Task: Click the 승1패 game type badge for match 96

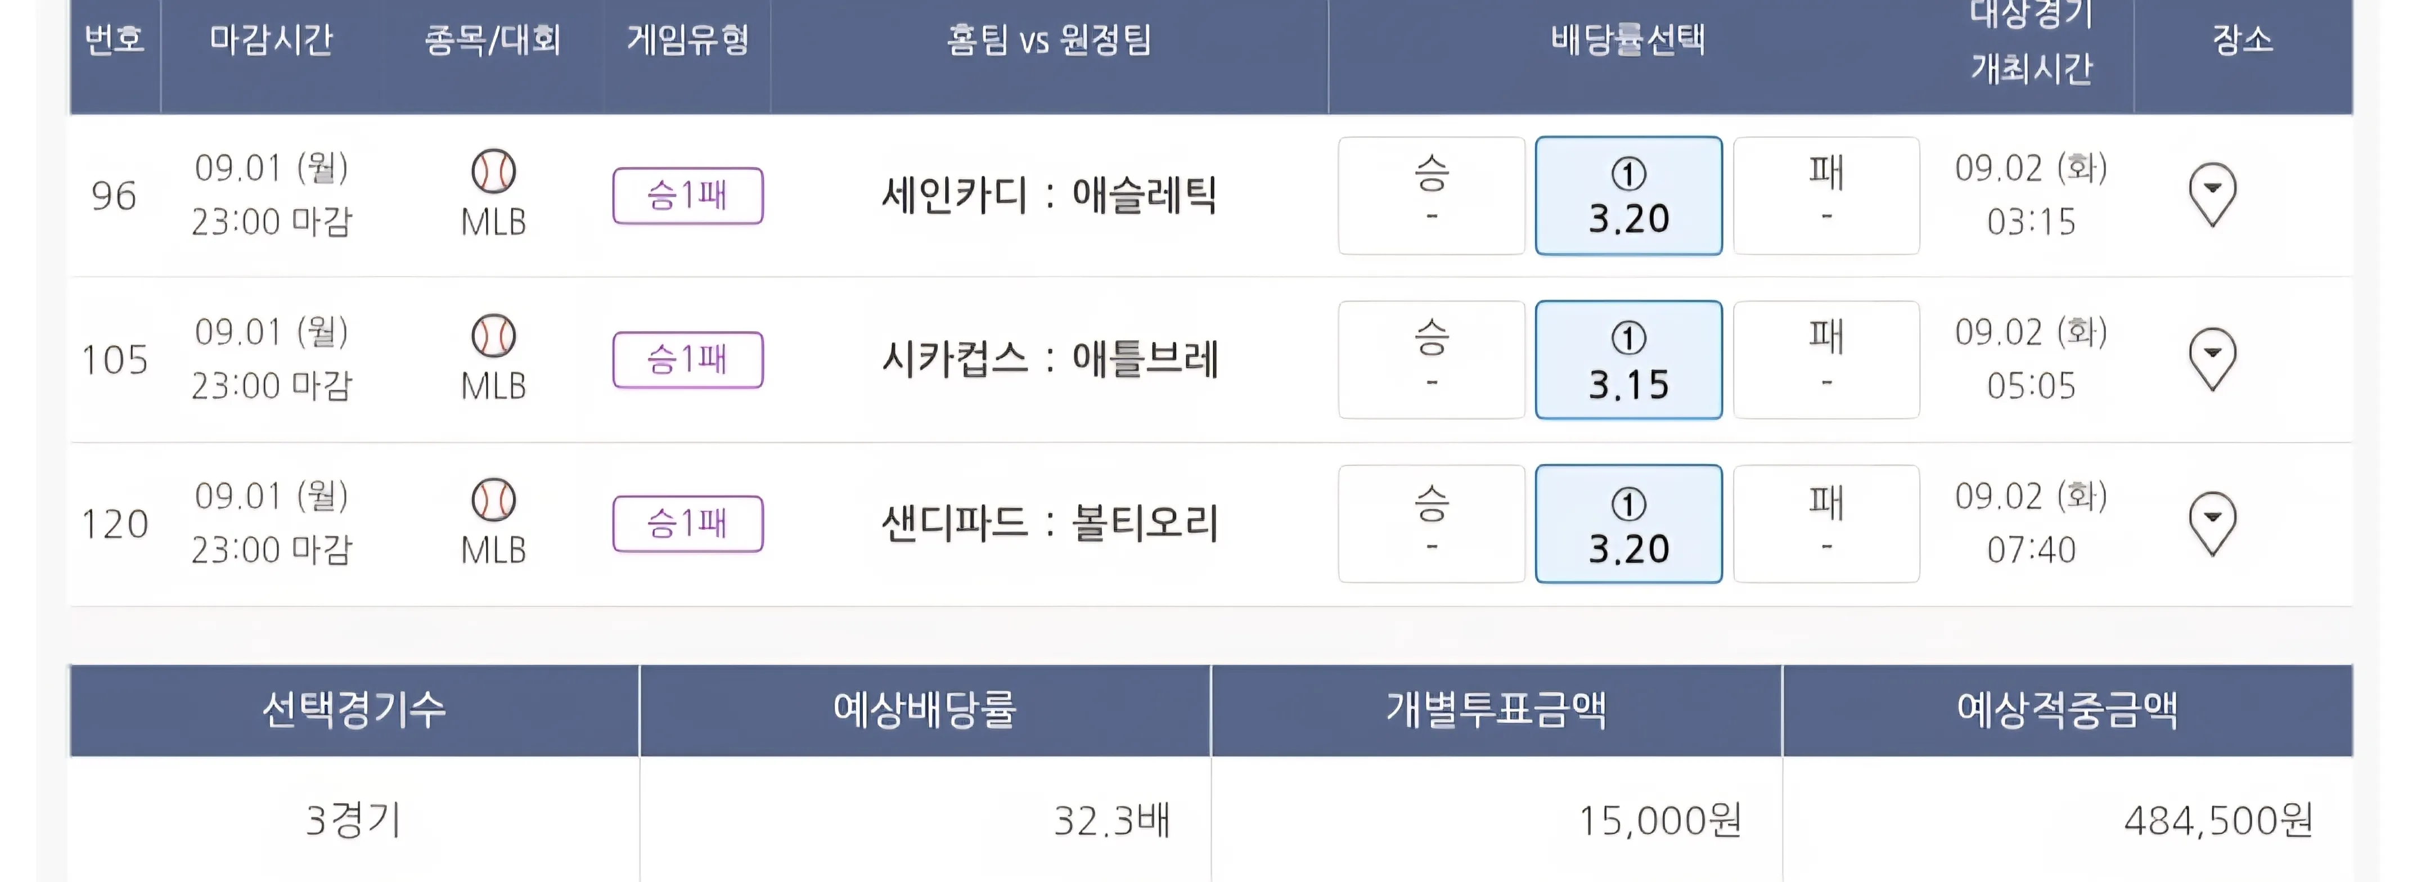Action: pyautogui.click(x=688, y=195)
